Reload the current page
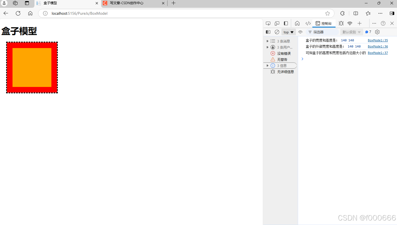 click(18, 13)
